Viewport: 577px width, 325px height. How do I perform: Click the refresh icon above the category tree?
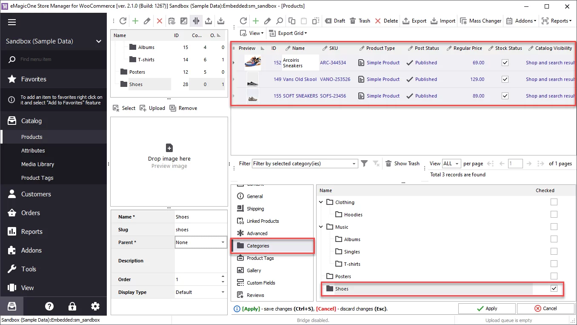tap(123, 20)
